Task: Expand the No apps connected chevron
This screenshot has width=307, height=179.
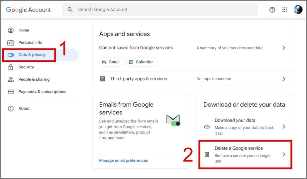Action: tap(284, 79)
